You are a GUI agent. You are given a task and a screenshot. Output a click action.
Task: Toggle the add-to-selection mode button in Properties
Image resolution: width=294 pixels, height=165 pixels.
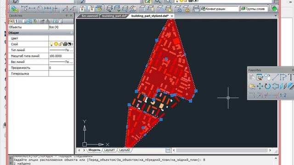click(x=11, y=21)
